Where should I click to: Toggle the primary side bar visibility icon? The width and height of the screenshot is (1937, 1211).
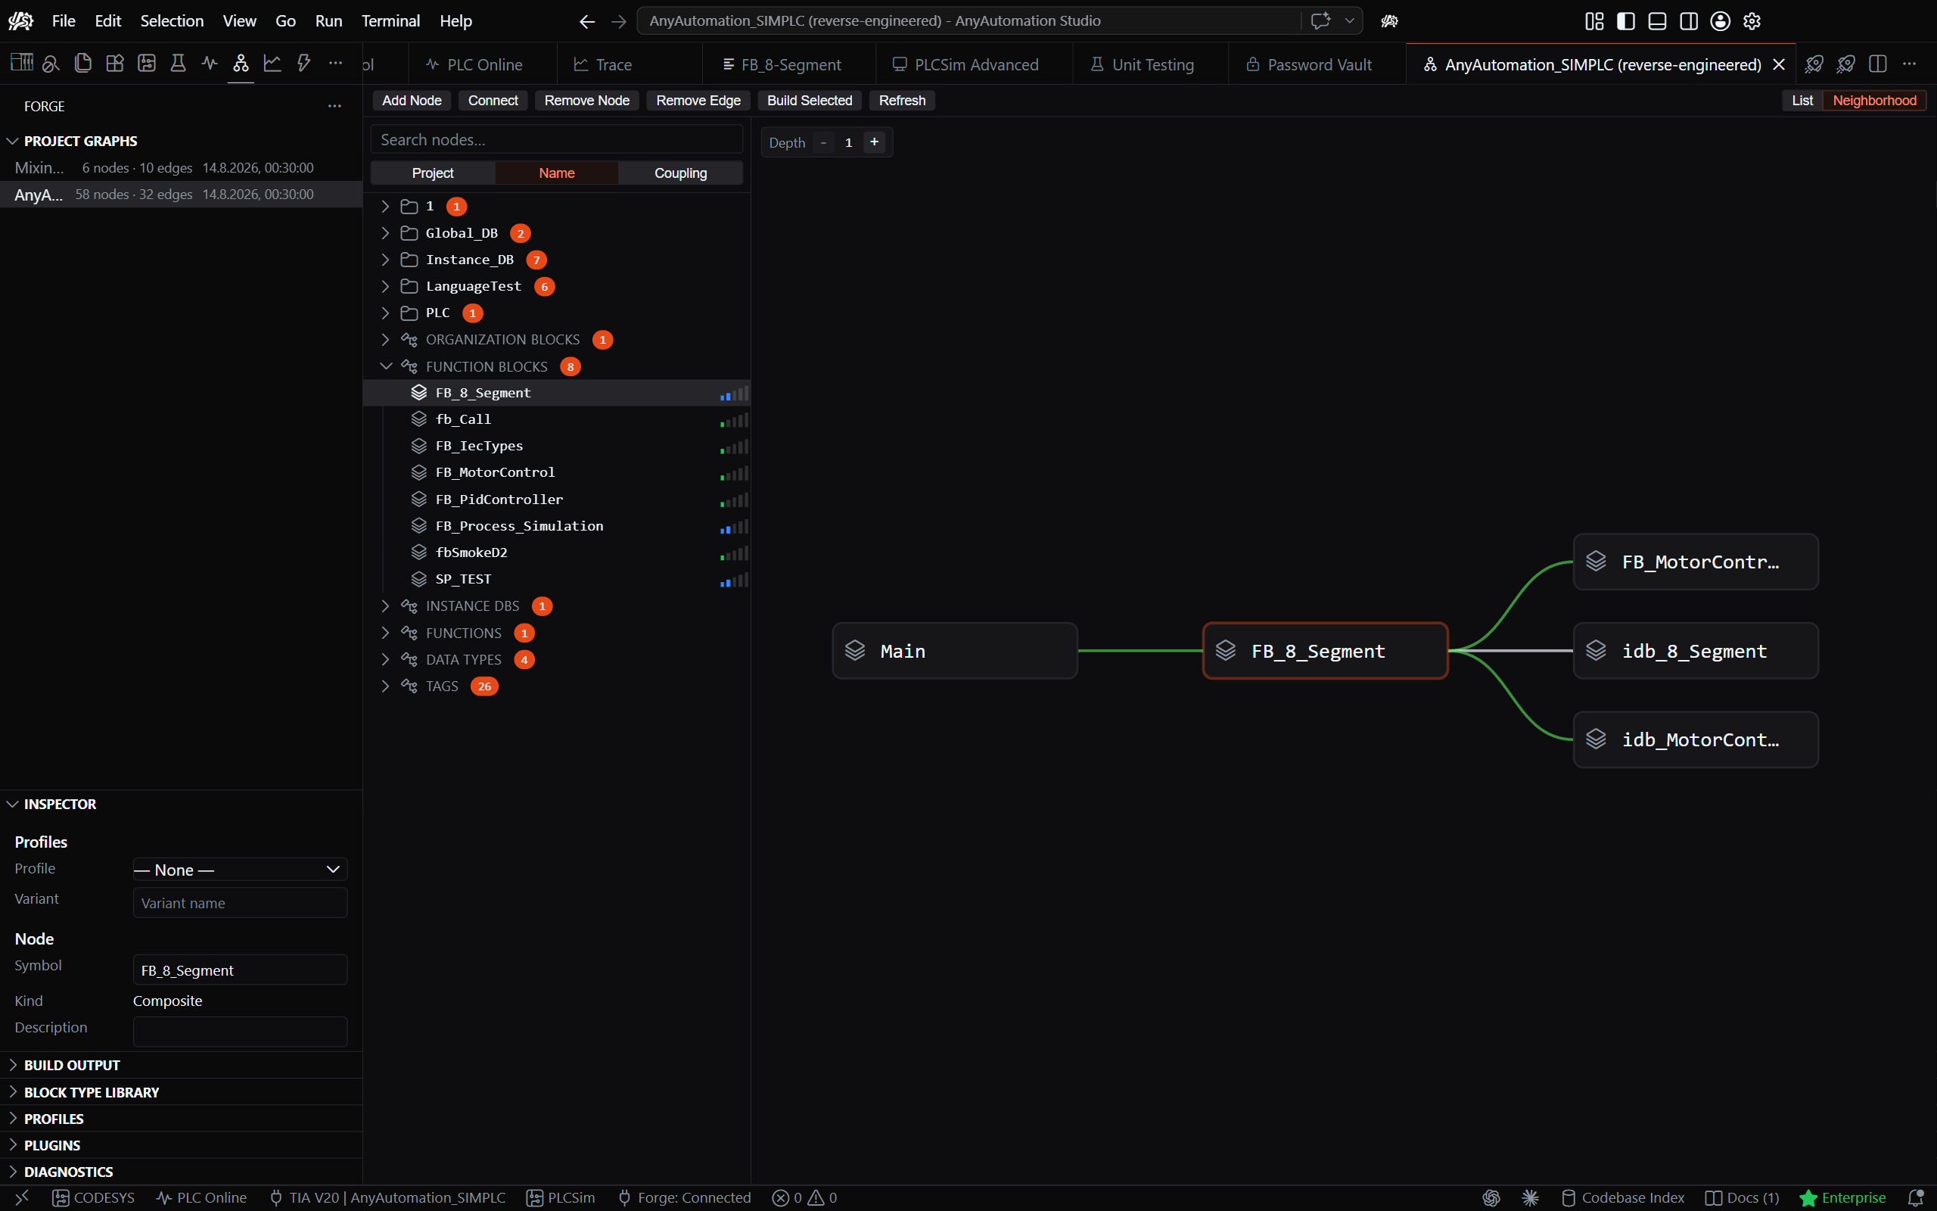(x=1625, y=21)
